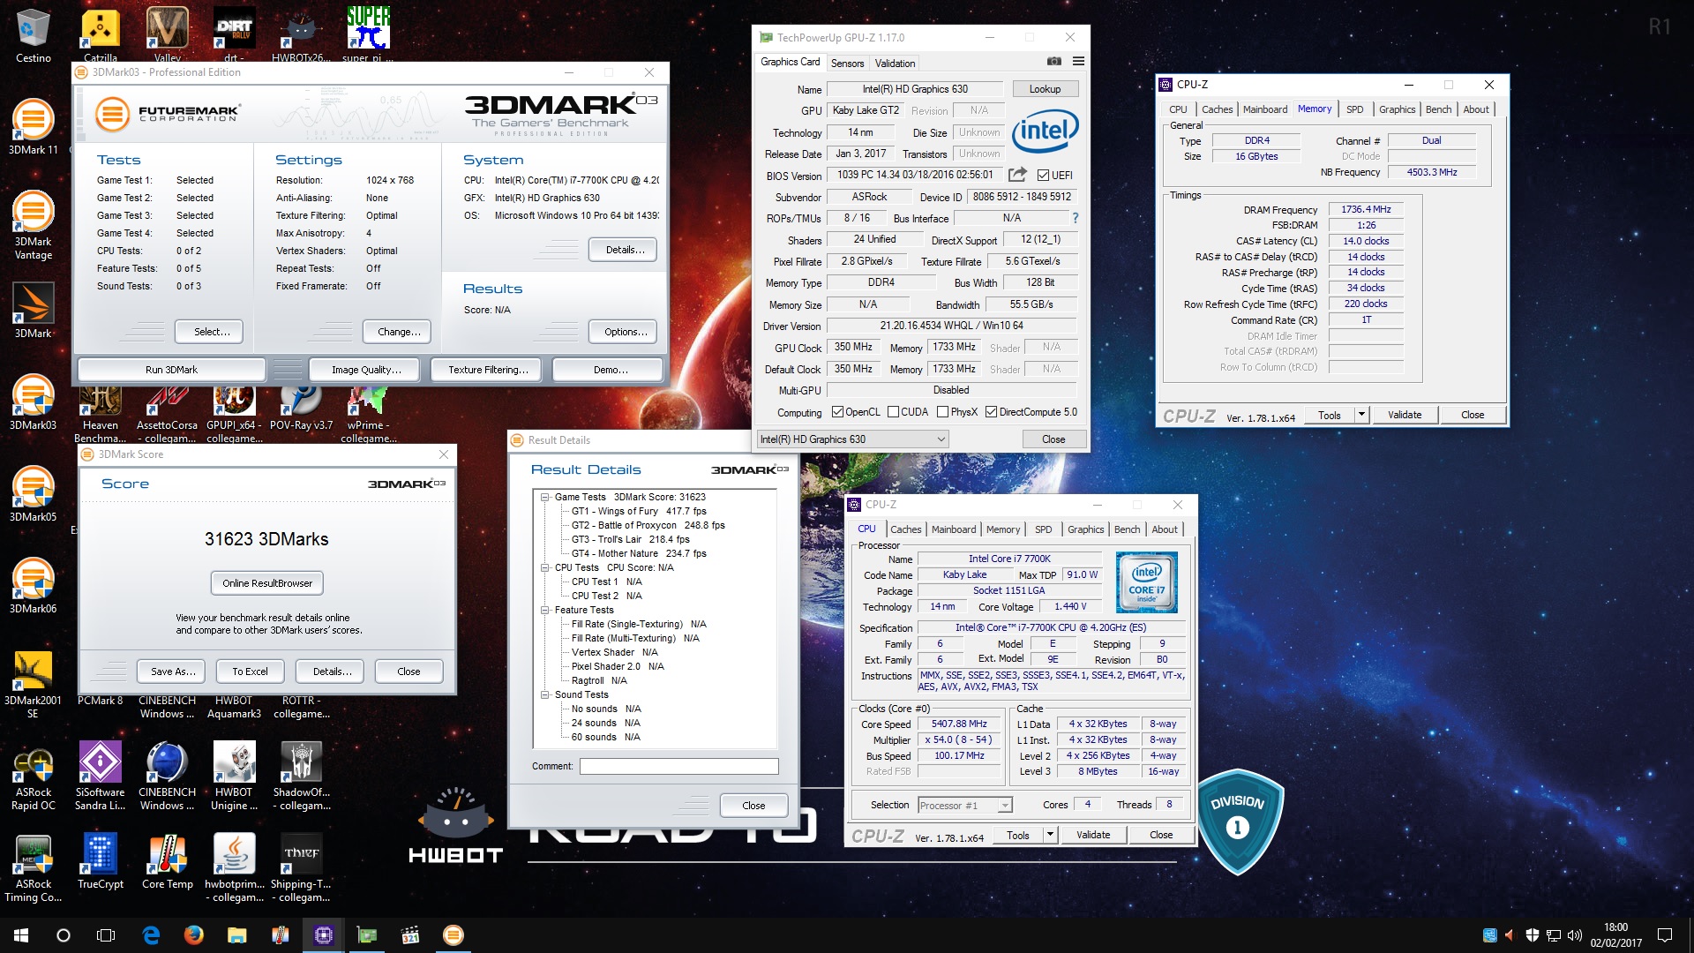
Task: Open SPD tab in CPU-Z Memory window
Action: 1354,109
